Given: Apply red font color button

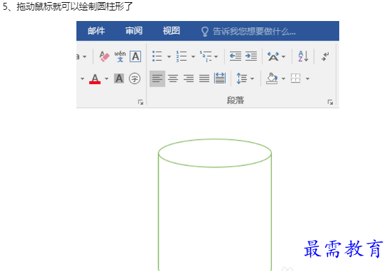Looking at the screenshot, I should (95, 79).
